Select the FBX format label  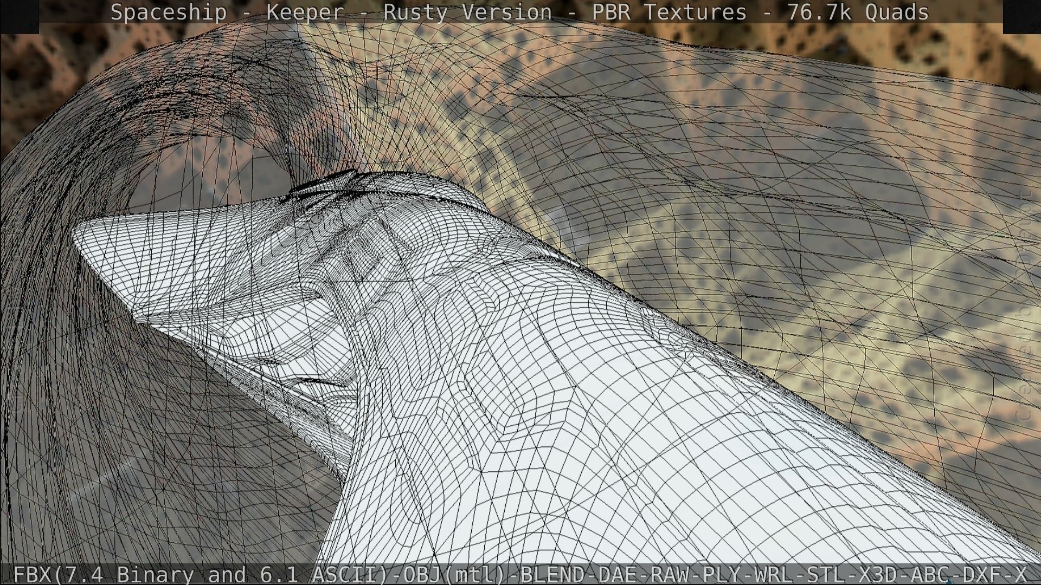click(33, 574)
